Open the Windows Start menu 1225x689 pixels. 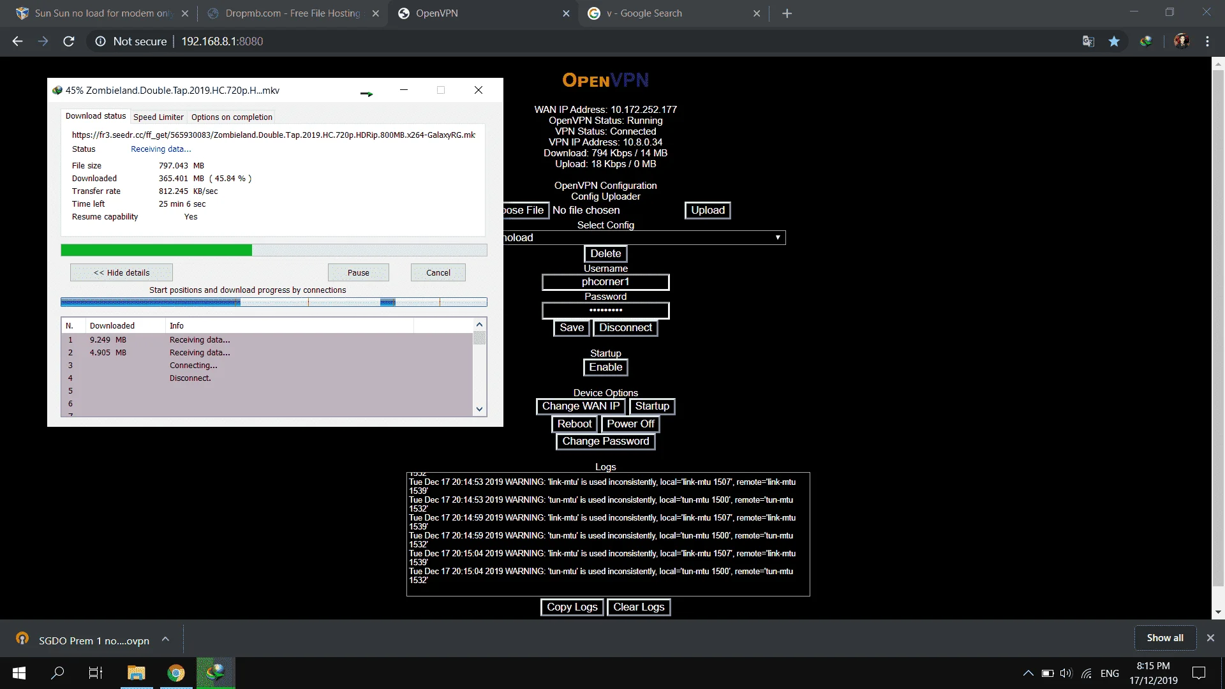click(x=19, y=673)
